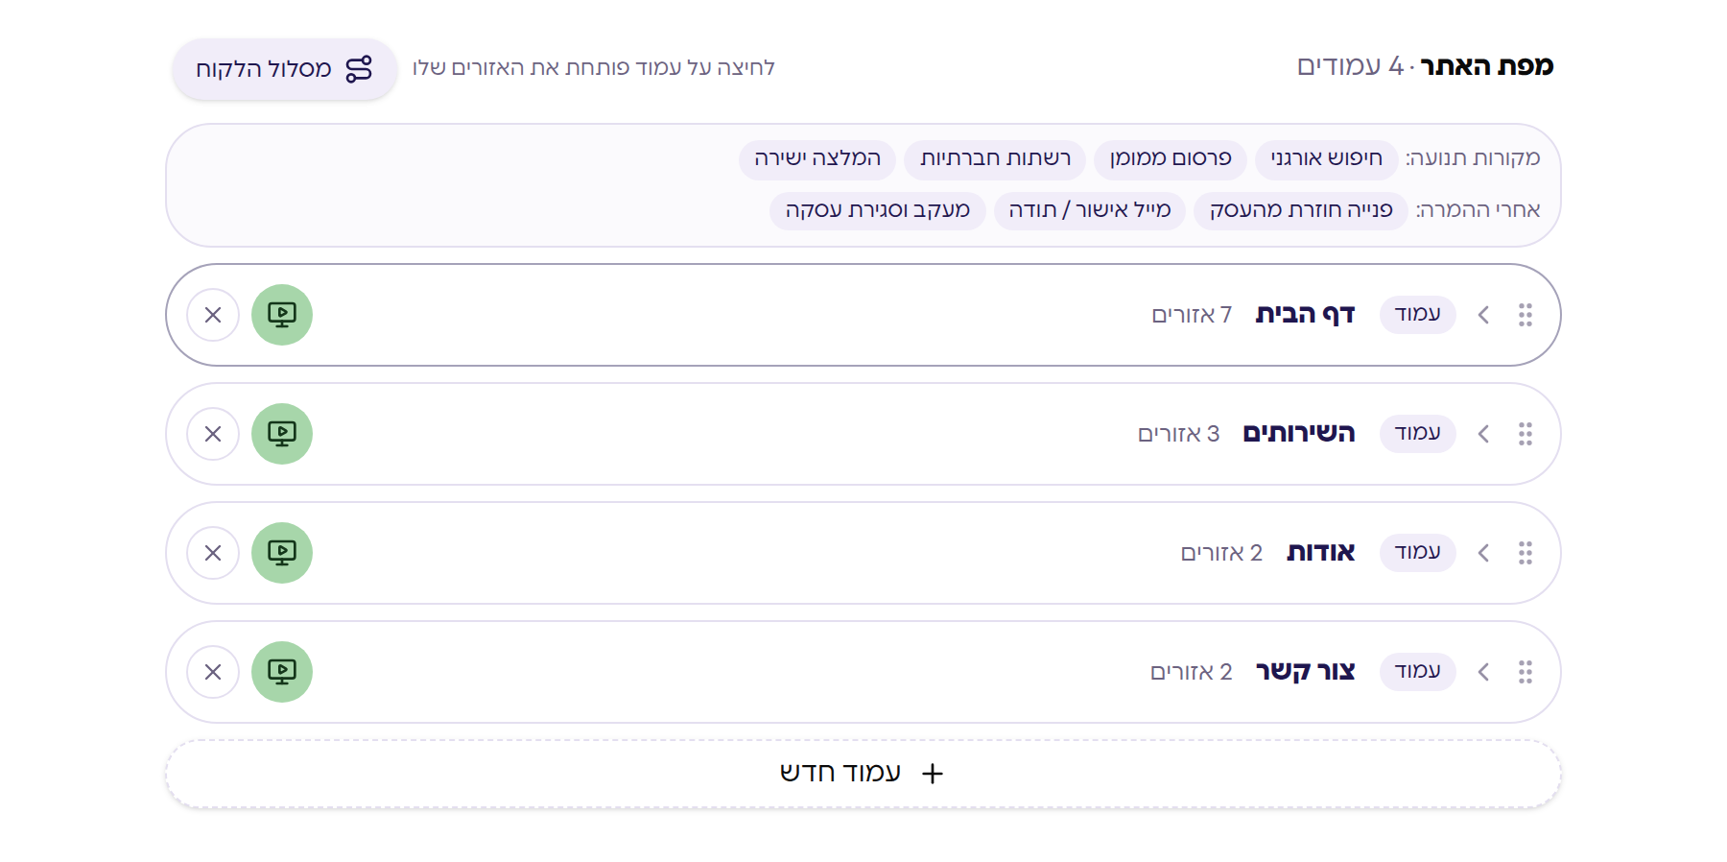Image resolution: width=1727 pixels, height=862 pixels.
Task: Click the drag handle dots on אודות row
Action: pos(1526,553)
